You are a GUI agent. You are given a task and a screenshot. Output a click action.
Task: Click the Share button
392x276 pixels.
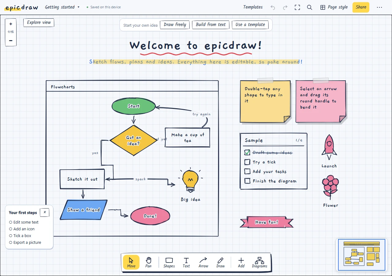361,7
